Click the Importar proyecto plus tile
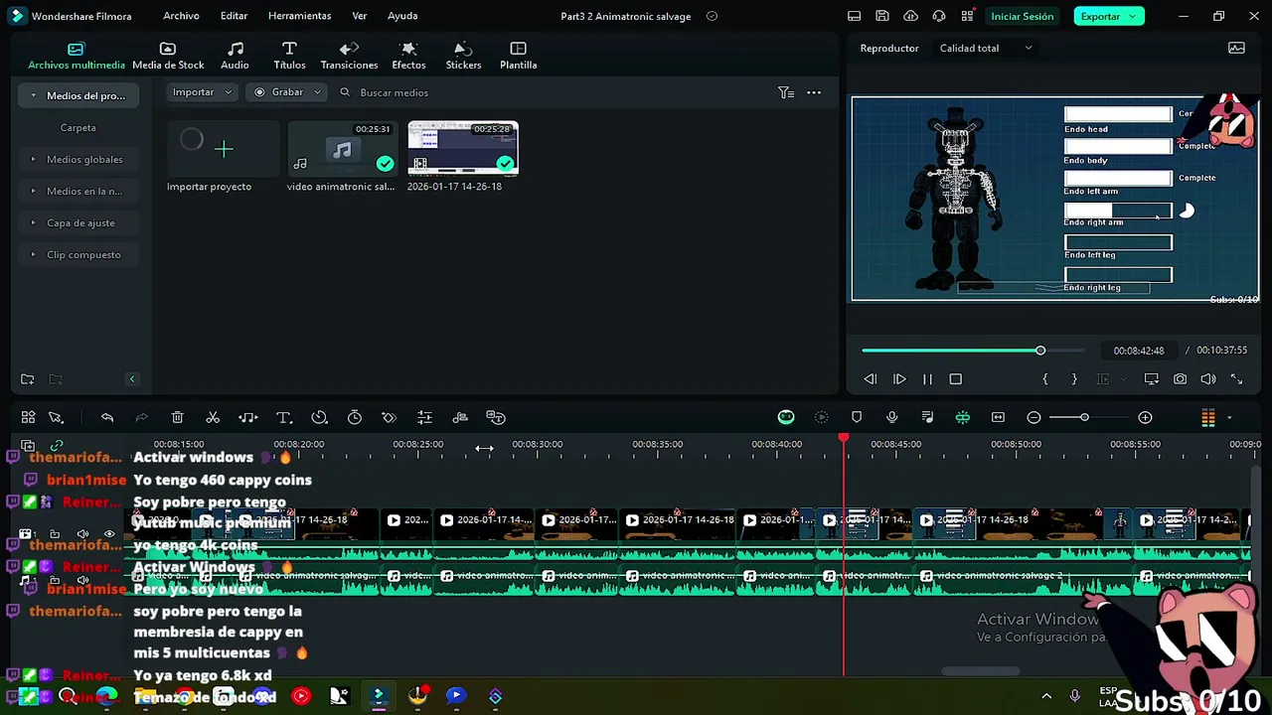Screen dimensions: 1272x715 click(224, 149)
